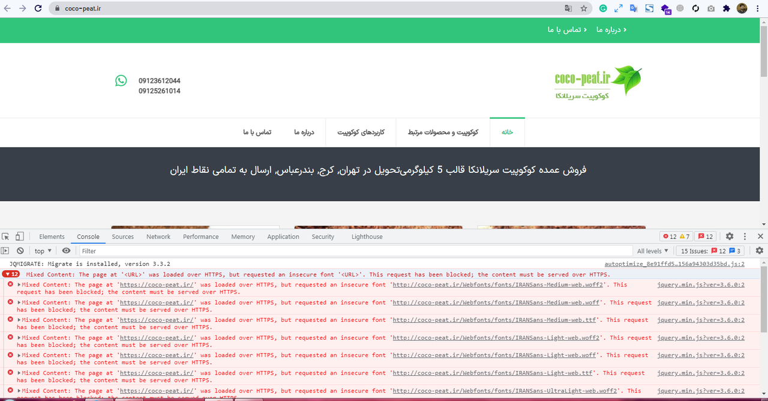Click the blue expand arrows extension icon
This screenshot has width=768, height=401.
coord(619,8)
